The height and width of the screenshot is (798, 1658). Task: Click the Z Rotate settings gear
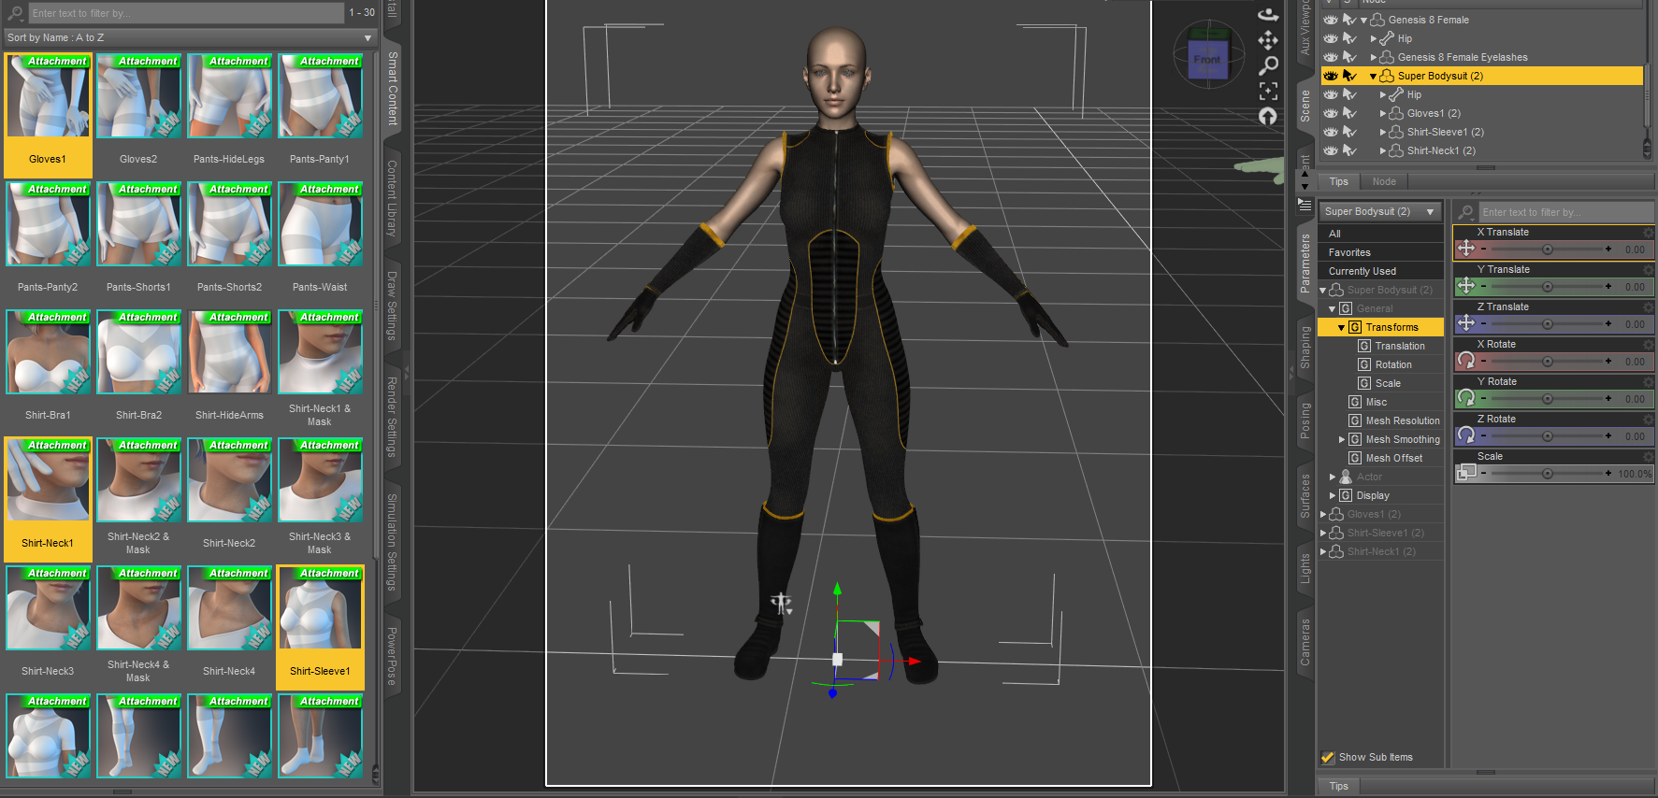(1648, 419)
